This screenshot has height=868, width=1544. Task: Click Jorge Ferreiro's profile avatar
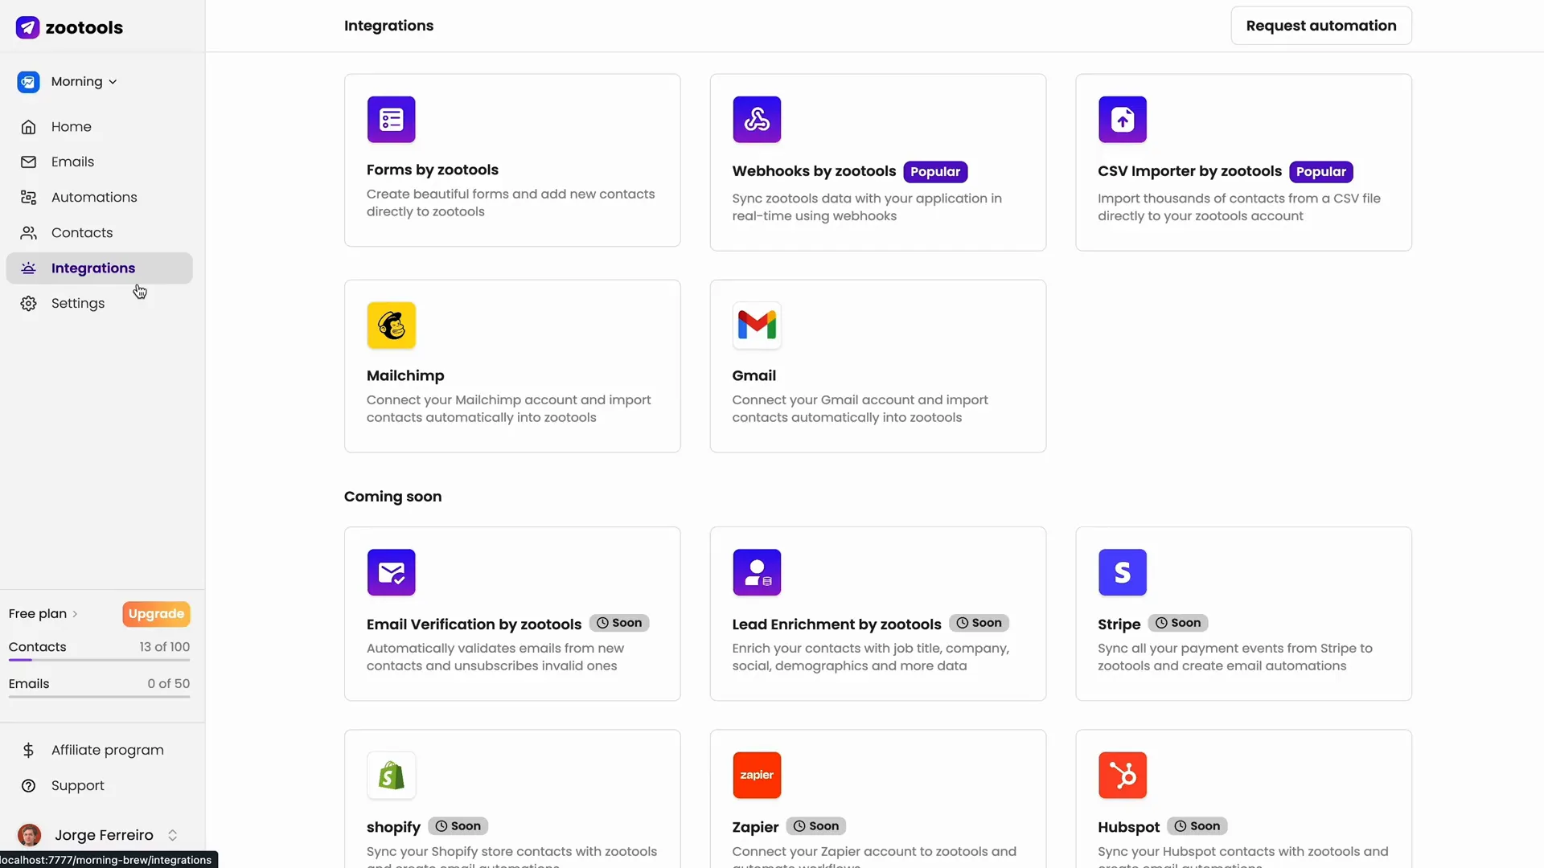pyautogui.click(x=30, y=835)
